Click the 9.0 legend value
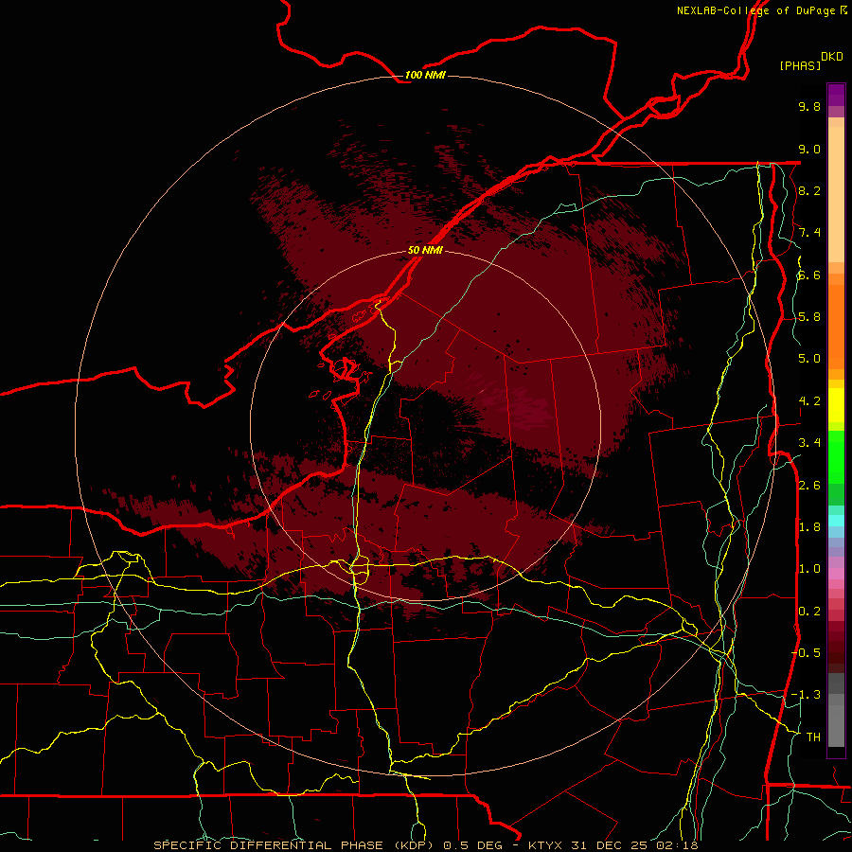This screenshot has width=852, height=852. [809, 149]
